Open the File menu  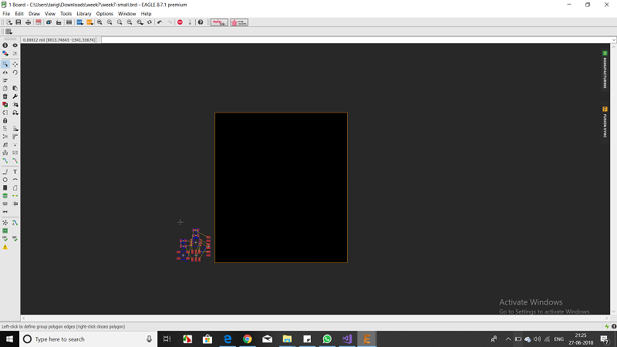(x=6, y=13)
